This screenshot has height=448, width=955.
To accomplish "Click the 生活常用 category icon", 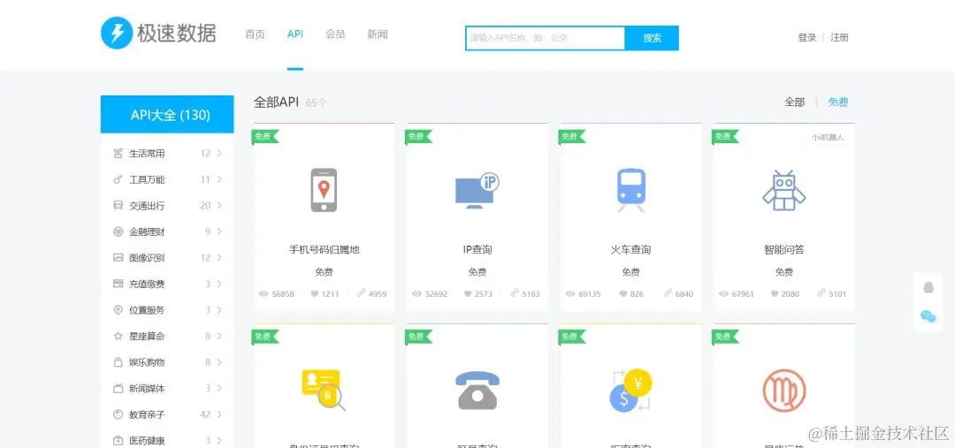I will coord(118,154).
